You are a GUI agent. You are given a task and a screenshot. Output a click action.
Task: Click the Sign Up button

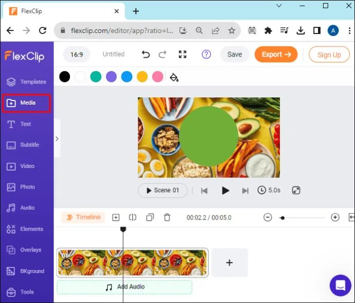329,55
